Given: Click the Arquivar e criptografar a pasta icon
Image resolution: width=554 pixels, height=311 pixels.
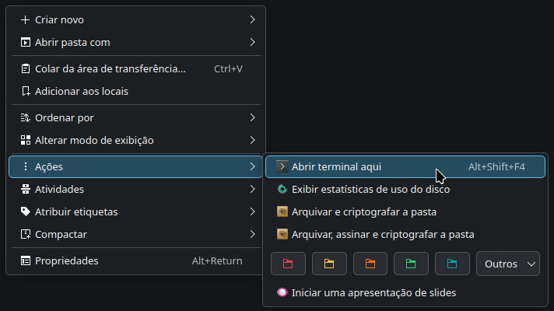Looking at the screenshot, I should (282, 211).
